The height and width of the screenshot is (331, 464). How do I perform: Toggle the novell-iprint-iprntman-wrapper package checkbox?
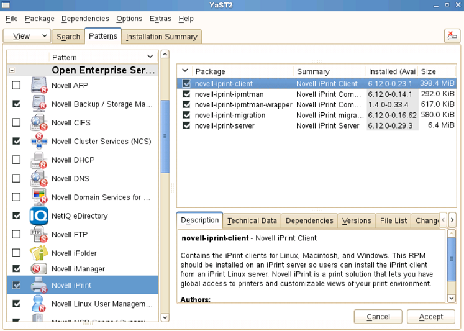(x=186, y=104)
